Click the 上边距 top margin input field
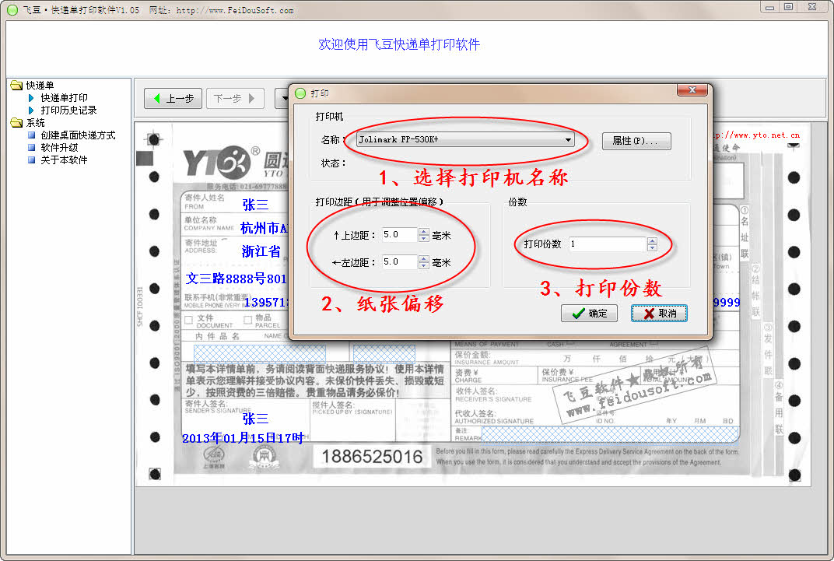The image size is (834, 561). 399,234
